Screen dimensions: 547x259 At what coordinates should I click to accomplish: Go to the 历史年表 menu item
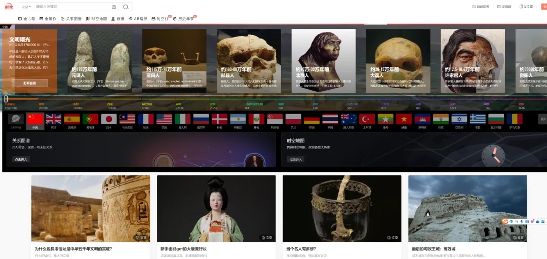pyautogui.click(x=183, y=19)
